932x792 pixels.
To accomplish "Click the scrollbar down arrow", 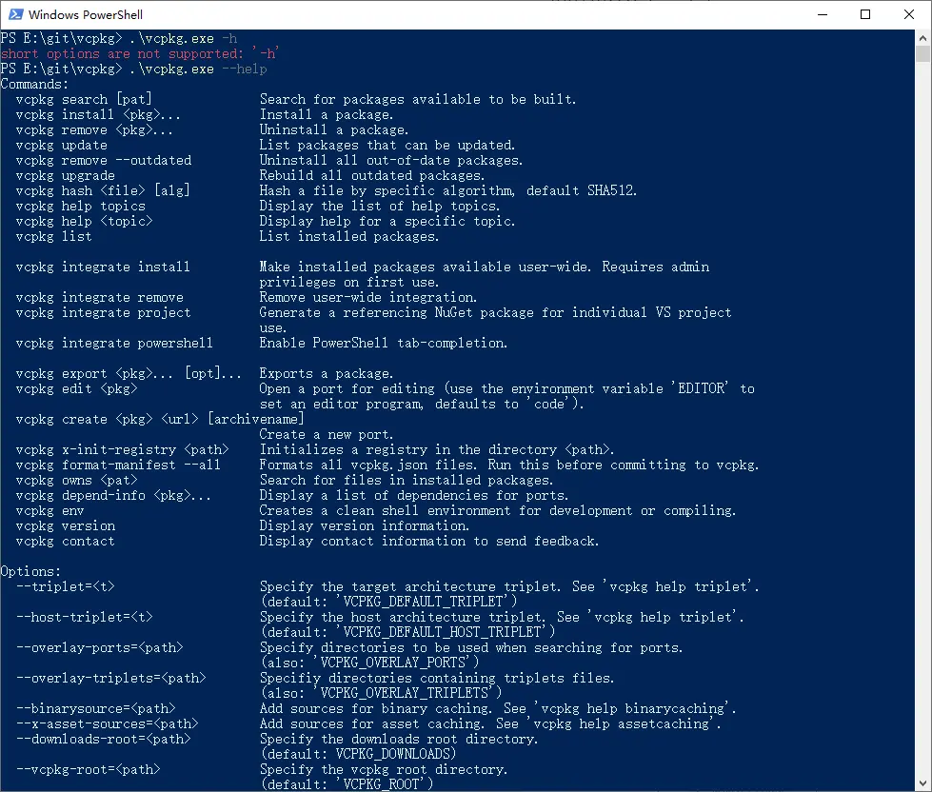I will [922, 783].
